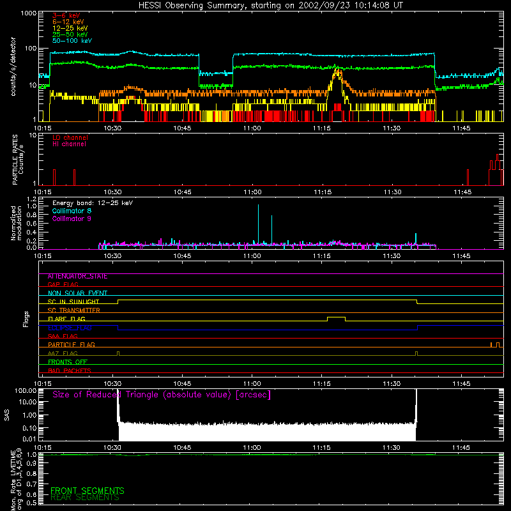The width and height of the screenshot is (511, 511).
Task: Click 11:00 time label under particle rates panel
Action: 252,192
